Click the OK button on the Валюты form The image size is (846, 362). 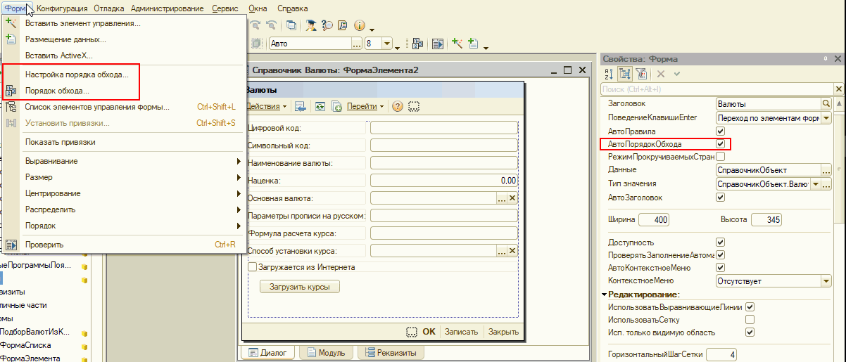pyautogui.click(x=429, y=332)
